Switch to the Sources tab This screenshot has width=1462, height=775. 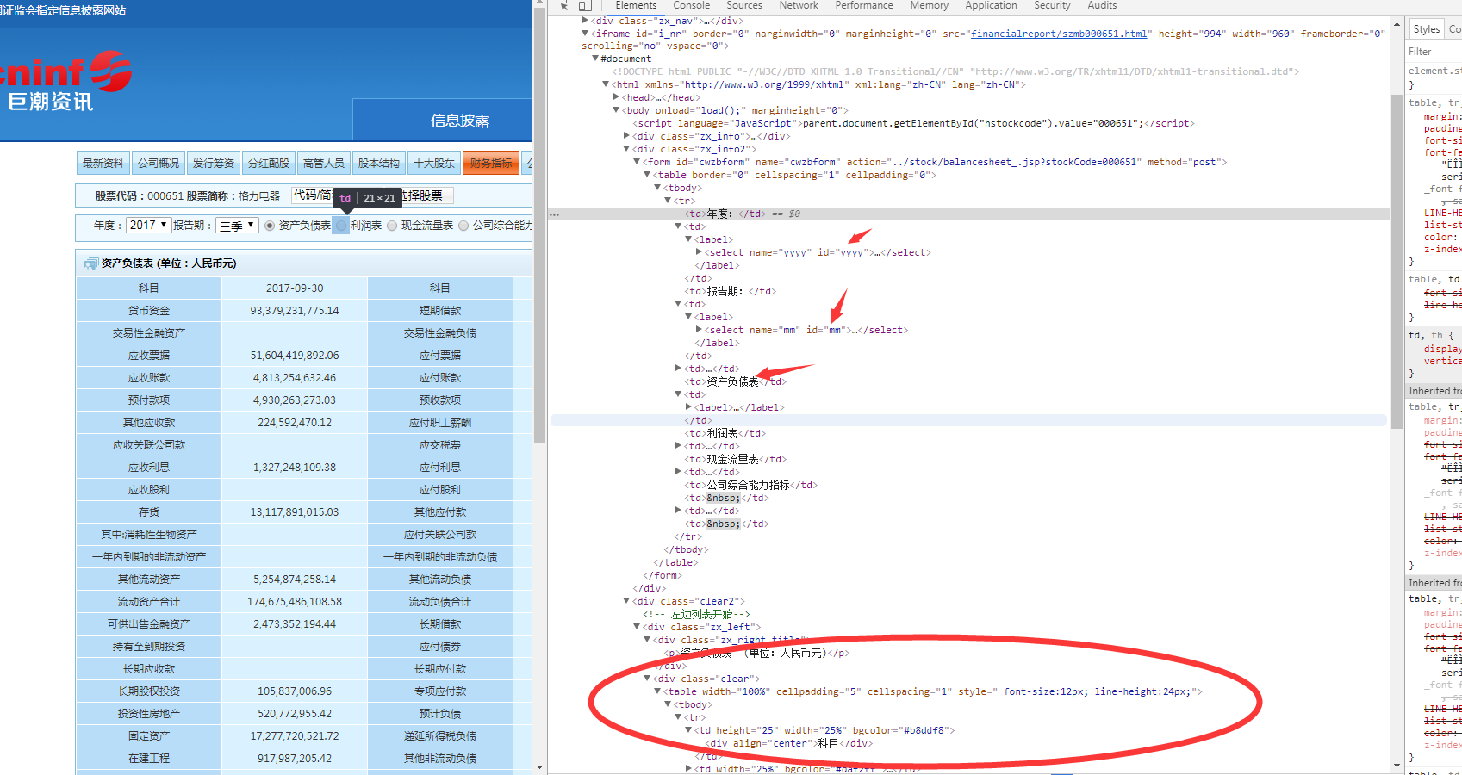(x=744, y=5)
